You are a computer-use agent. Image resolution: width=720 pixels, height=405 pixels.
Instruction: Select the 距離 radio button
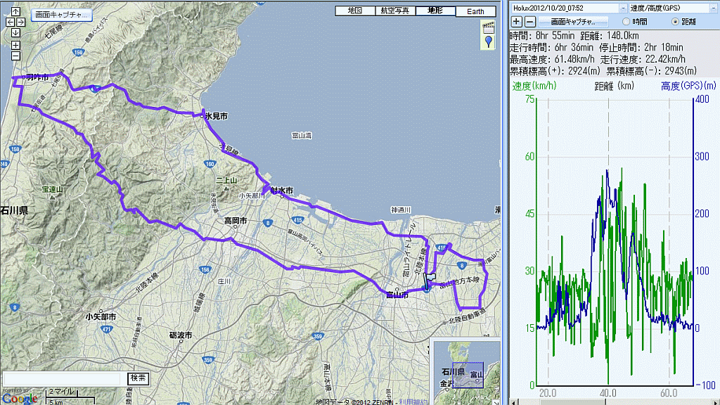(676, 22)
